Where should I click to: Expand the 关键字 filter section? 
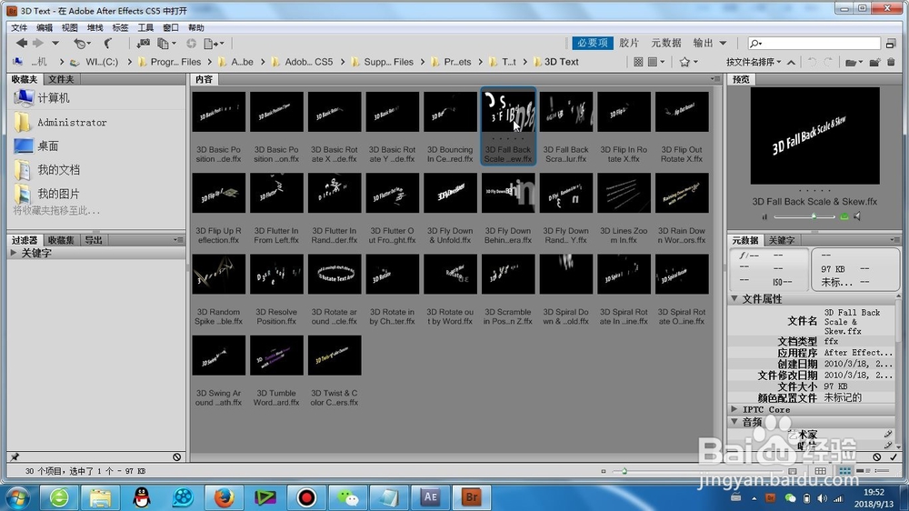coord(14,253)
